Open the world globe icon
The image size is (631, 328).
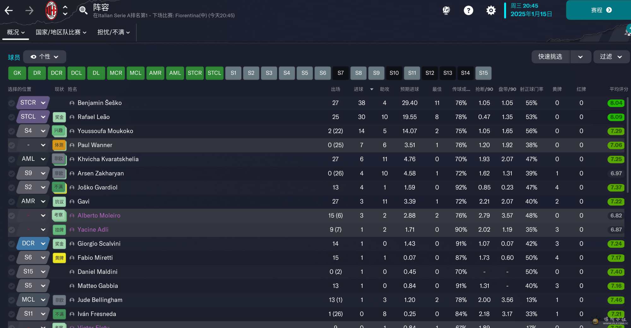(x=446, y=11)
